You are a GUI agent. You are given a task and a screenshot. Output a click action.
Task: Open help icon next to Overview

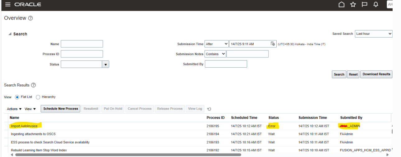point(30,18)
